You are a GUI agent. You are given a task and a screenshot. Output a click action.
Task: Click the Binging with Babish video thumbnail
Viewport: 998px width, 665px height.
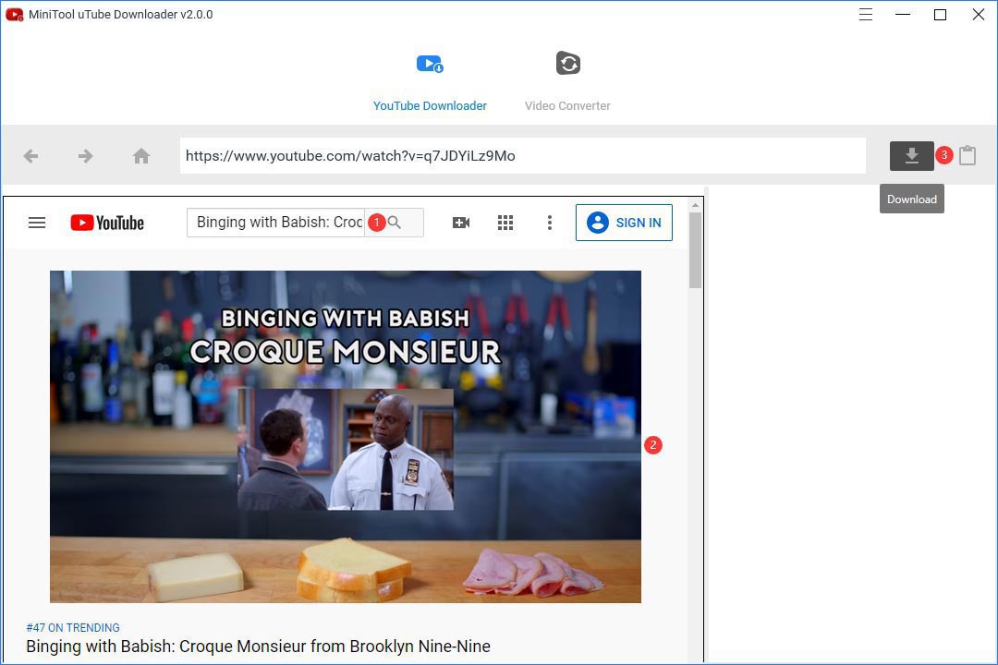345,436
